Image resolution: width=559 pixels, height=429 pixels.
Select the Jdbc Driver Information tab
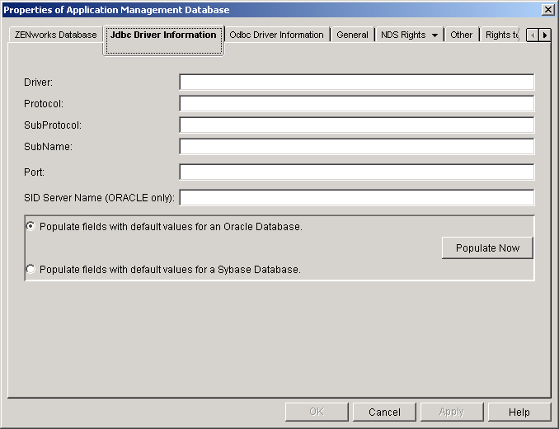coord(163,40)
